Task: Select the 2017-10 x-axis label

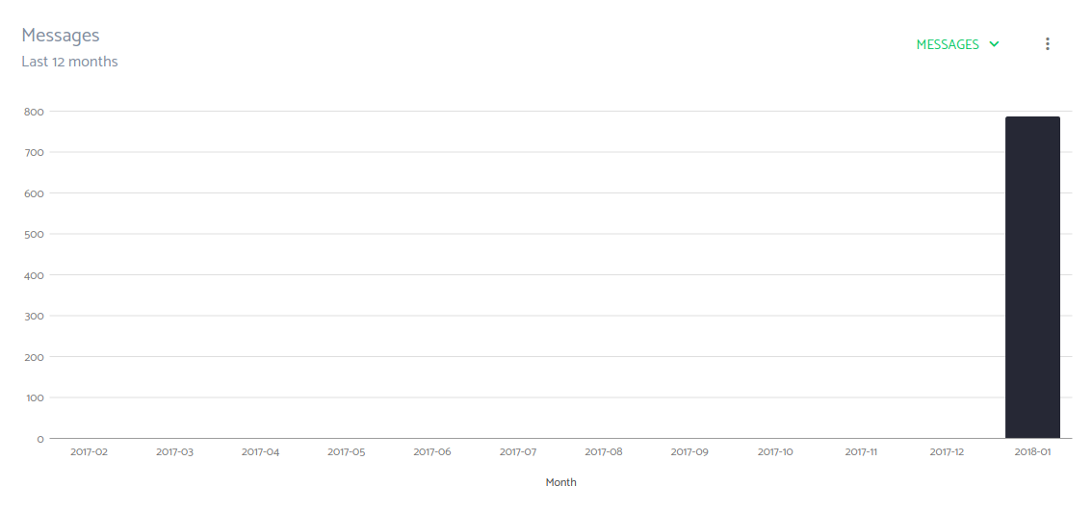Action: [775, 451]
